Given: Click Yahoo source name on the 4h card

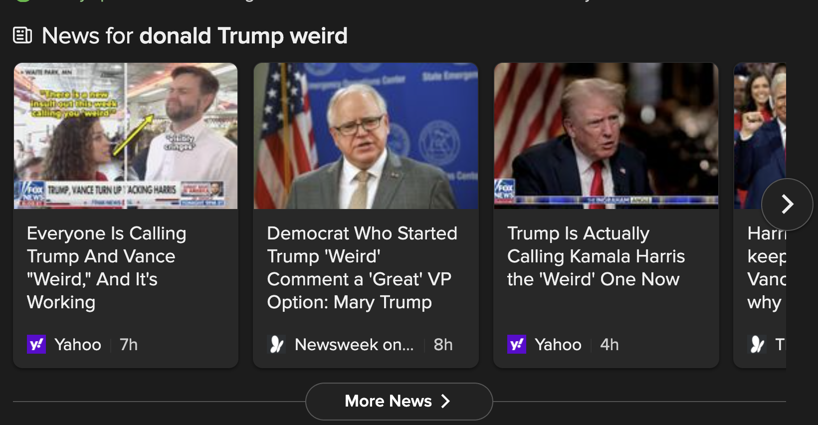Looking at the screenshot, I should tap(558, 344).
